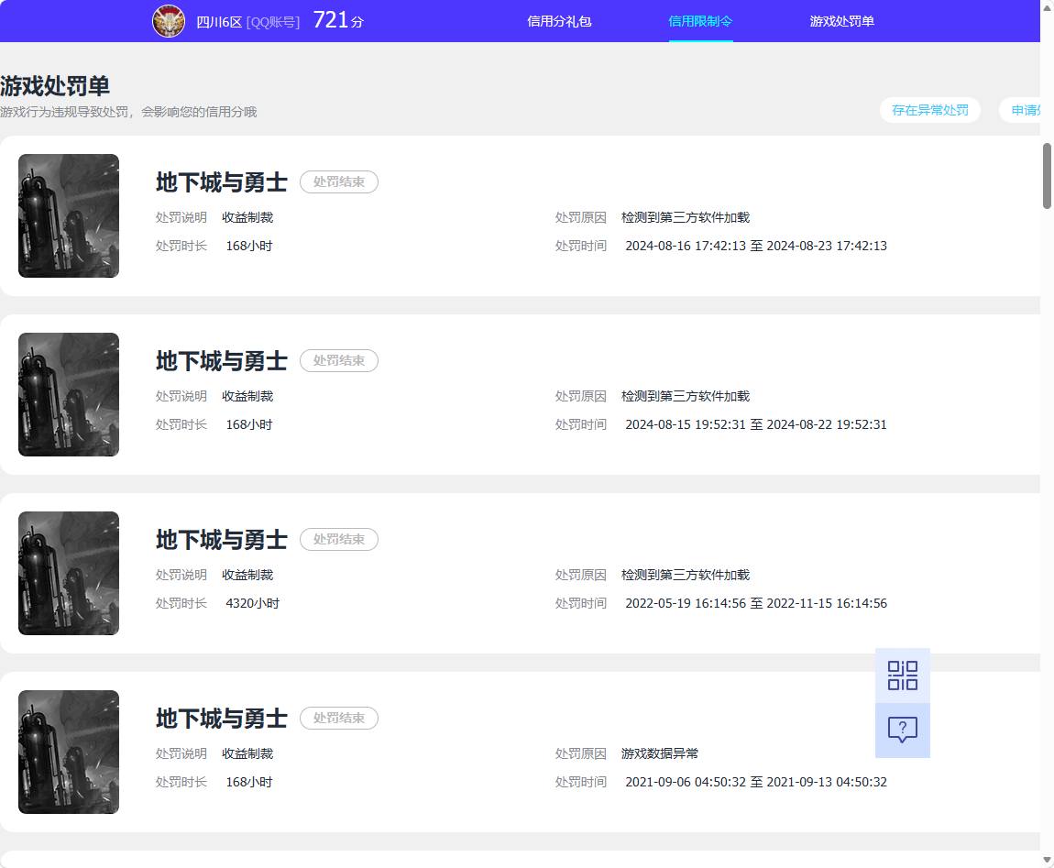Click date range 2024-08-15 19:52:31 至 2024-08-22
Viewport: 1054px width, 868px height.
point(756,425)
